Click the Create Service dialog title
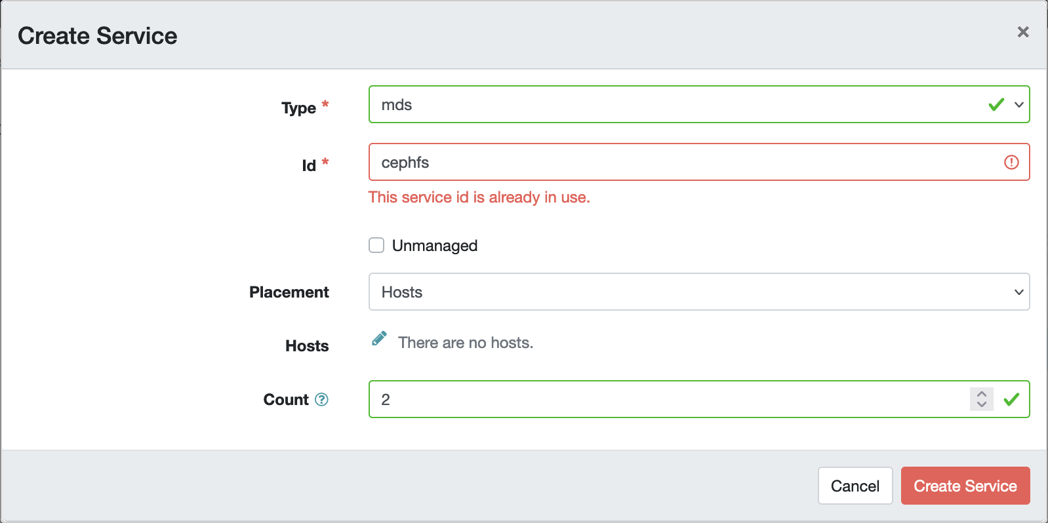Screen dimensions: 1048x523 (x=98, y=36)
